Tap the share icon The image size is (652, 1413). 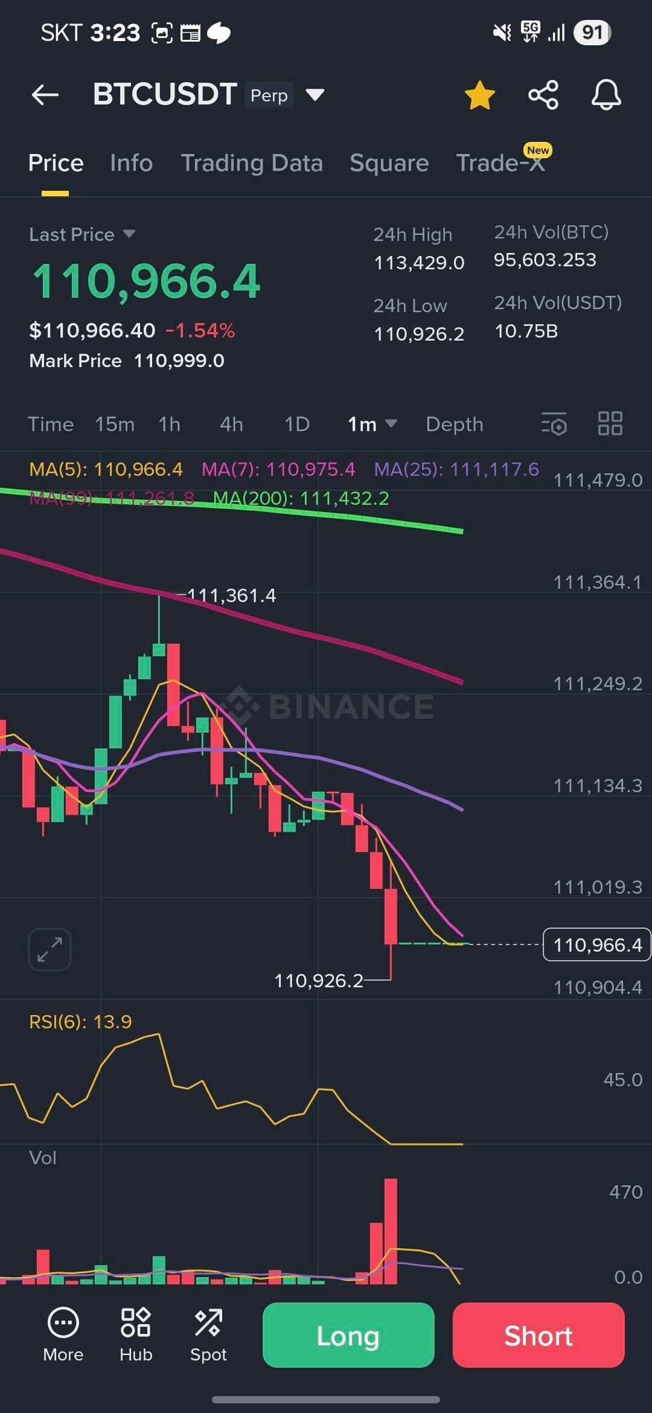pyautogui.click(x=543, y=95)
